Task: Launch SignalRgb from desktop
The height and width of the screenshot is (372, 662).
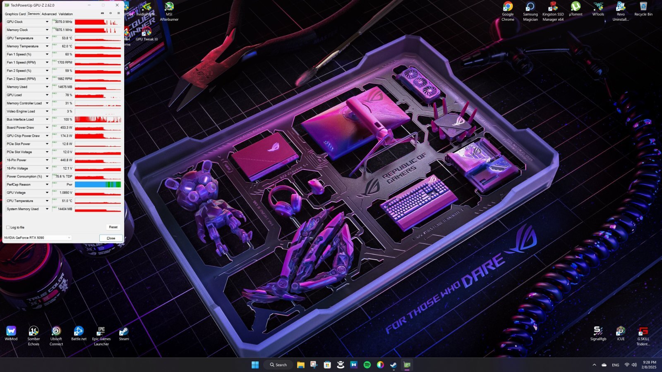Action: coord(598,334)
